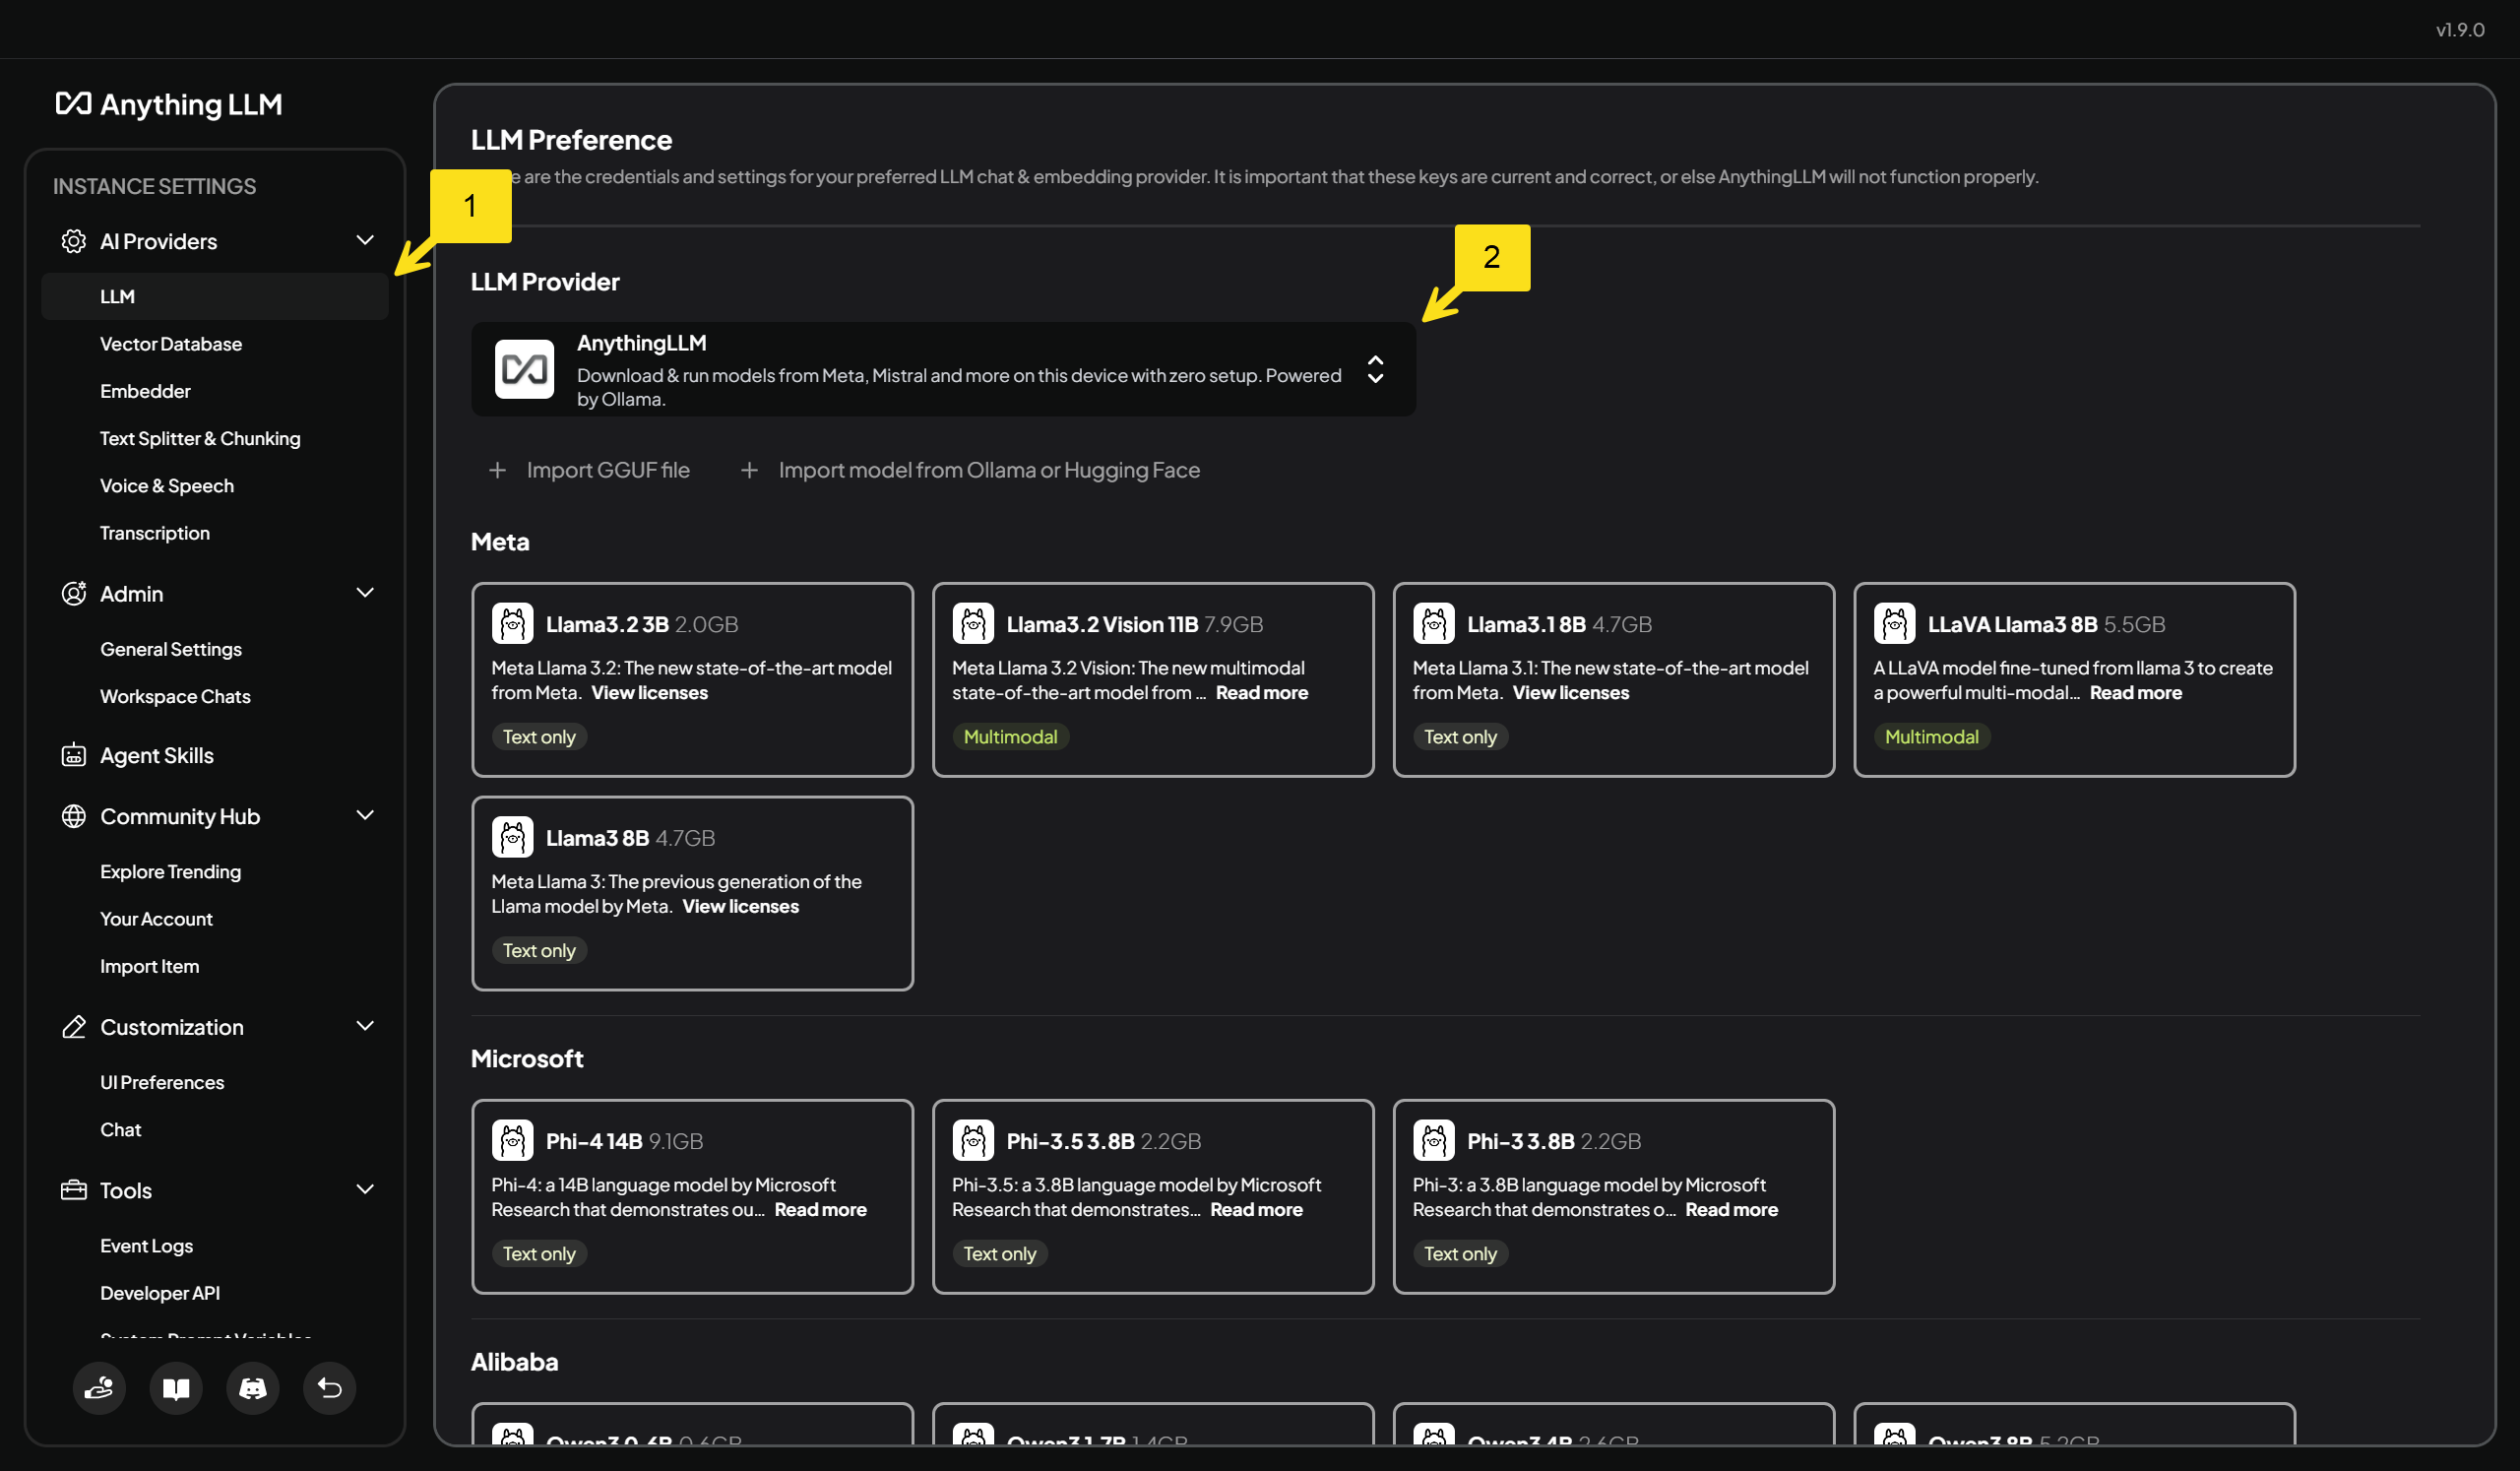Open Developer API page

coord(160,1293)
